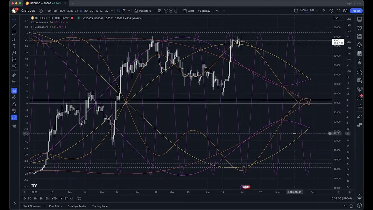Open chart settings gear
Viewport: 373px width, 210px height.
(x=331, y=11)
